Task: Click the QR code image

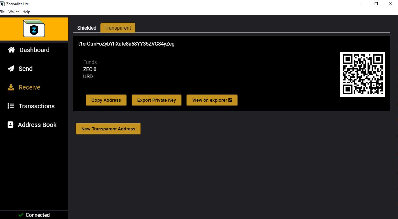Action: [x=362, y=74]
